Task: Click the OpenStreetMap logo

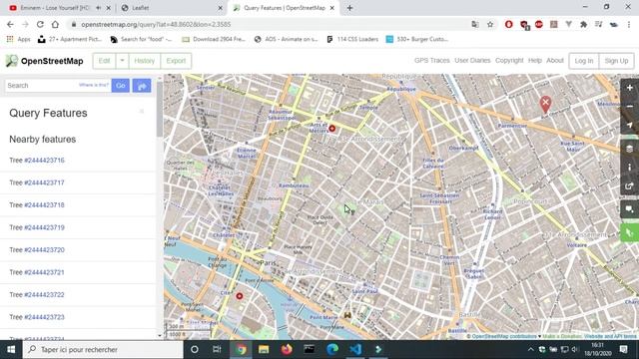Action: click(44, 61)
